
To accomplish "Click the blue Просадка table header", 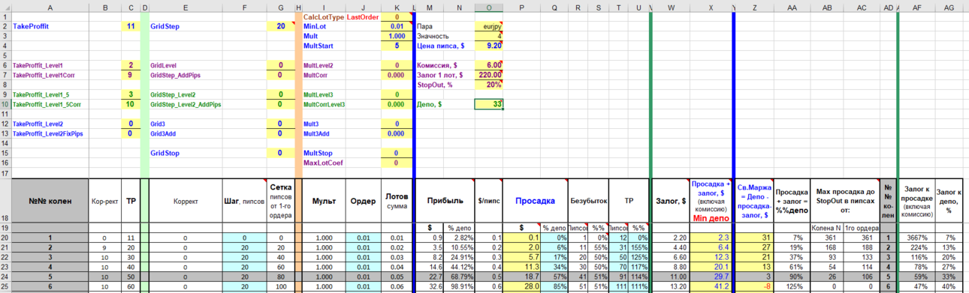I will point(535,202).
